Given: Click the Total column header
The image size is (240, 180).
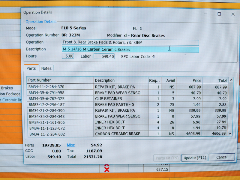Looking at the screenshot, I should 215,80.
